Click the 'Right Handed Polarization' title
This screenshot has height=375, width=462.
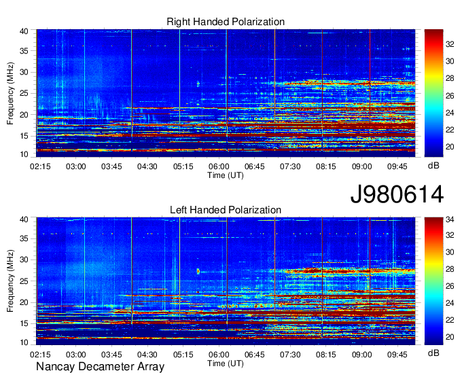pyautogui.click(x=226, y=22)
